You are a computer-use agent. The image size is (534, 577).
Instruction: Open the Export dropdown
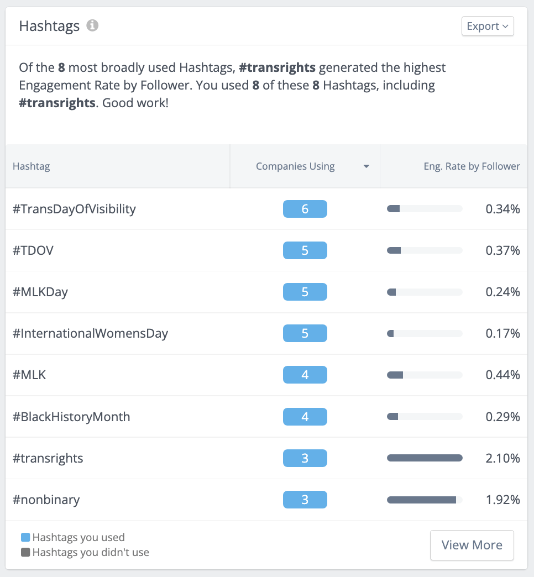(x=487, y=26)
